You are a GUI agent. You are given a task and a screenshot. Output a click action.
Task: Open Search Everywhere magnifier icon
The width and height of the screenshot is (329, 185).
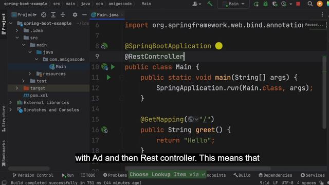tap(310, 4)
